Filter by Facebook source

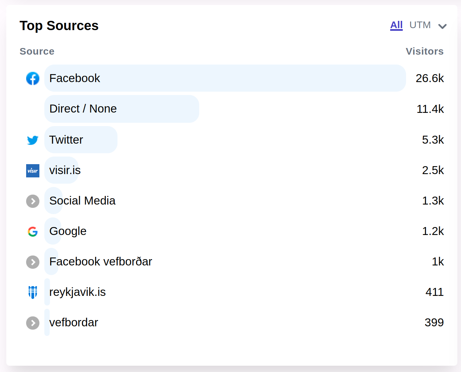(75, 78)
